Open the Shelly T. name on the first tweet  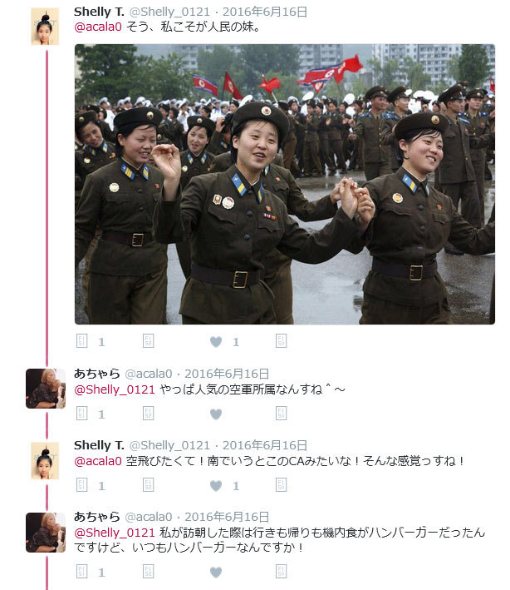(99, 12)
